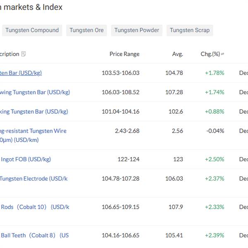The height and width of the screenshot is (248, 248).
Task: Open the Tungsten Powder tab
Action: pos(136,30)
